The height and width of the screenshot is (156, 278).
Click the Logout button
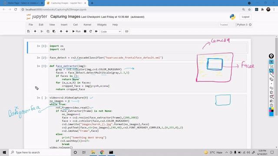(x=245, y=17)
